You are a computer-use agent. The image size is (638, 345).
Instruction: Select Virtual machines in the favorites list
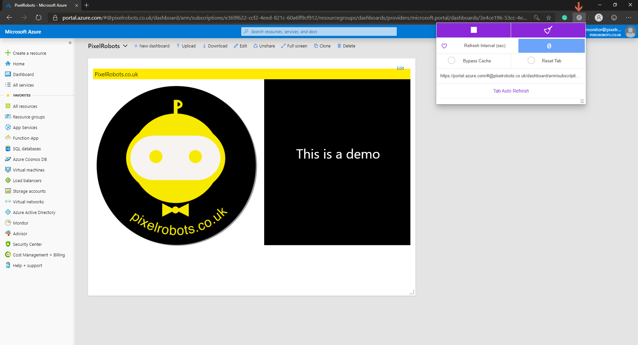click(29, 170)
